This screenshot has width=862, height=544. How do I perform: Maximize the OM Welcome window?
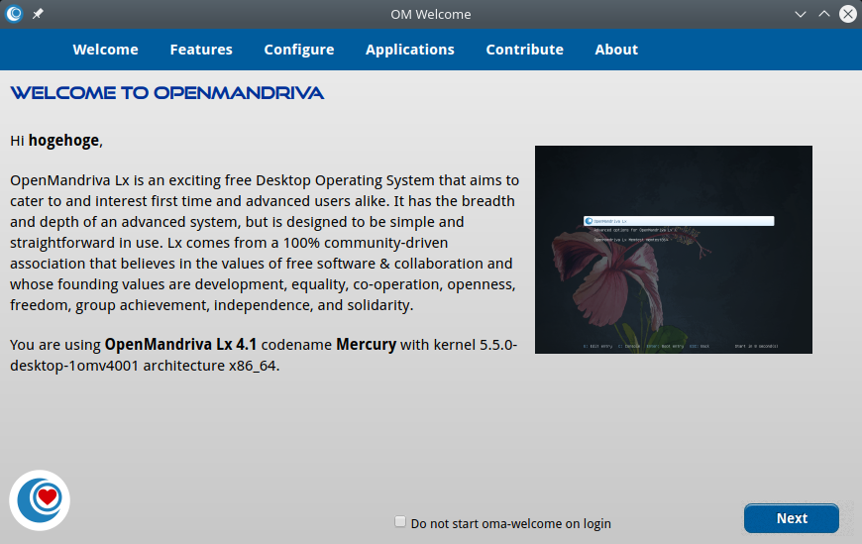tap(824, 14)
